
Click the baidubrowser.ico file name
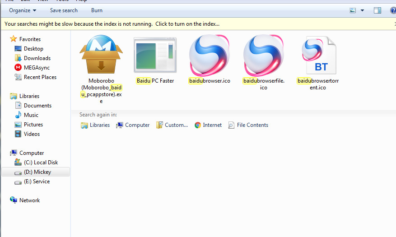pos(210,81)
